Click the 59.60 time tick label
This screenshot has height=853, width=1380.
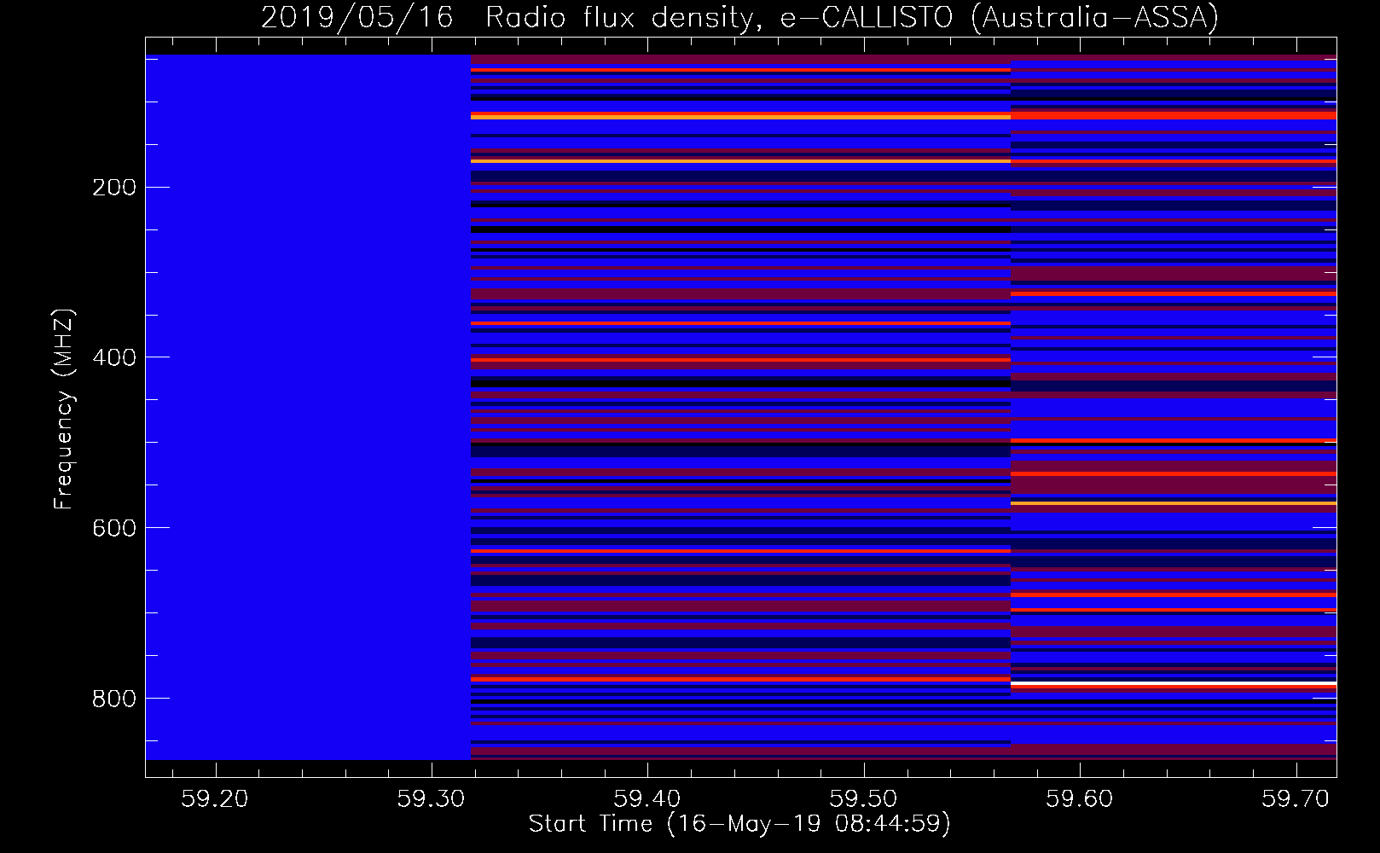coord(1081,798)
